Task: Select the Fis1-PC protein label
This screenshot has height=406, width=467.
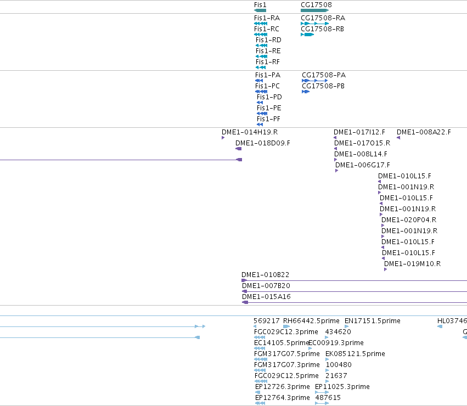Action: (267, 86)
